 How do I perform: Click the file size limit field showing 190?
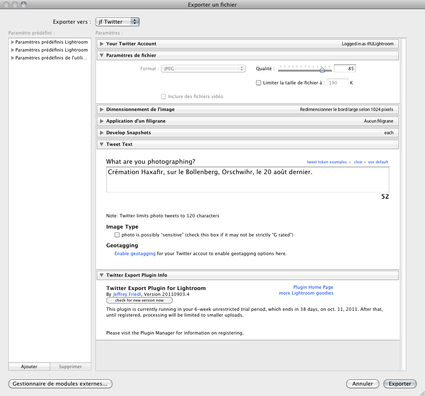pos(337,83)
